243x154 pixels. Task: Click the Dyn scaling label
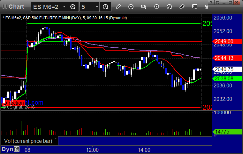pos(7,149)
